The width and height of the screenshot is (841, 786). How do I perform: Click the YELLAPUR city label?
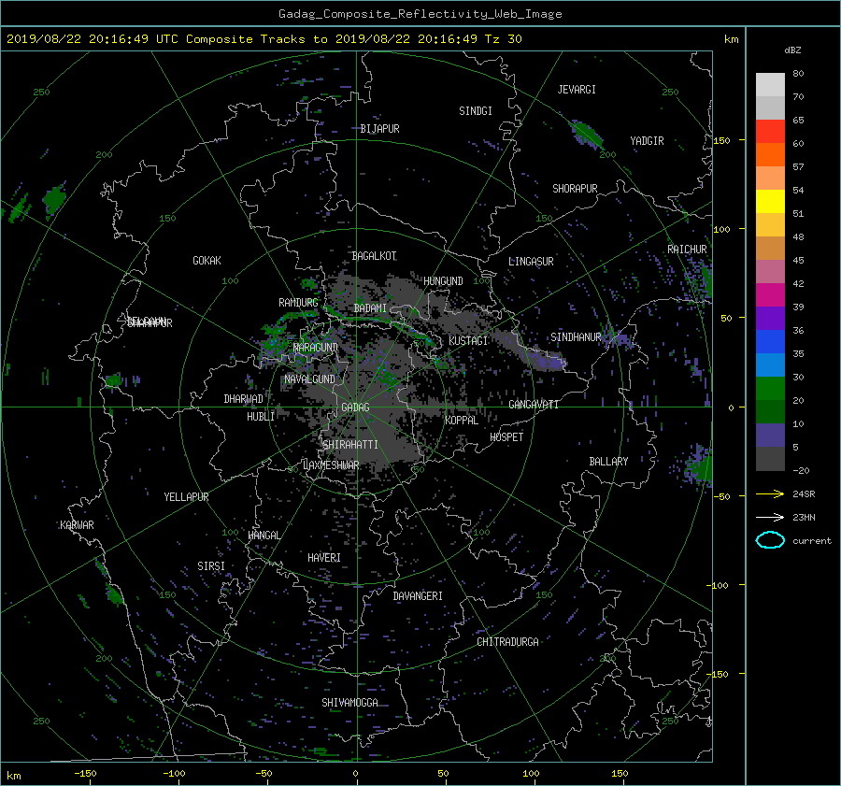[x=187, y=497]
